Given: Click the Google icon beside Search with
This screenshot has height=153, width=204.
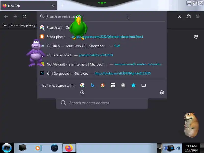Looking at the screenshot, I should pos(42,28).
